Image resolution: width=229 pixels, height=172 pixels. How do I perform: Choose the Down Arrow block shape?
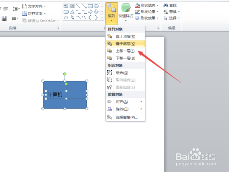(x=96, y=12)
